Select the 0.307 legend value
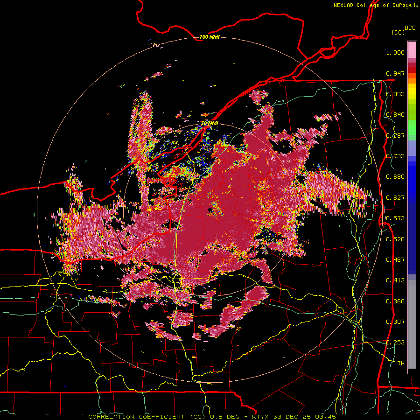 395,322
